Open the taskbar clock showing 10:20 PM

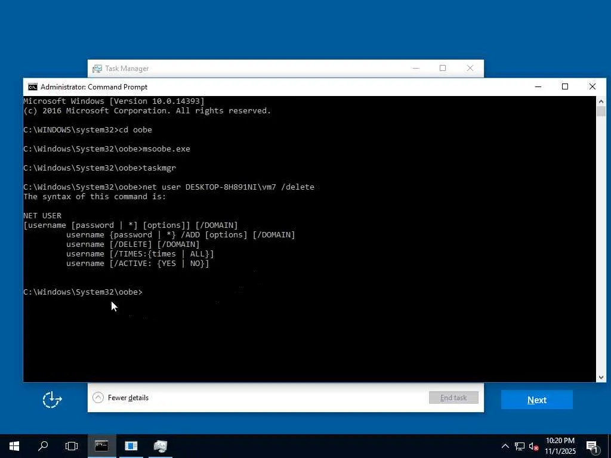click(x=560, y=446)
